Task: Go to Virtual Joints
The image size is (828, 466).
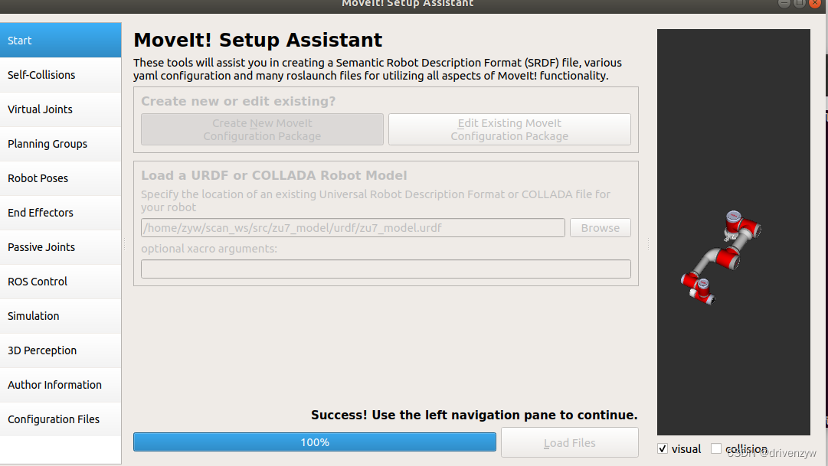Action: tap(61, 109)
